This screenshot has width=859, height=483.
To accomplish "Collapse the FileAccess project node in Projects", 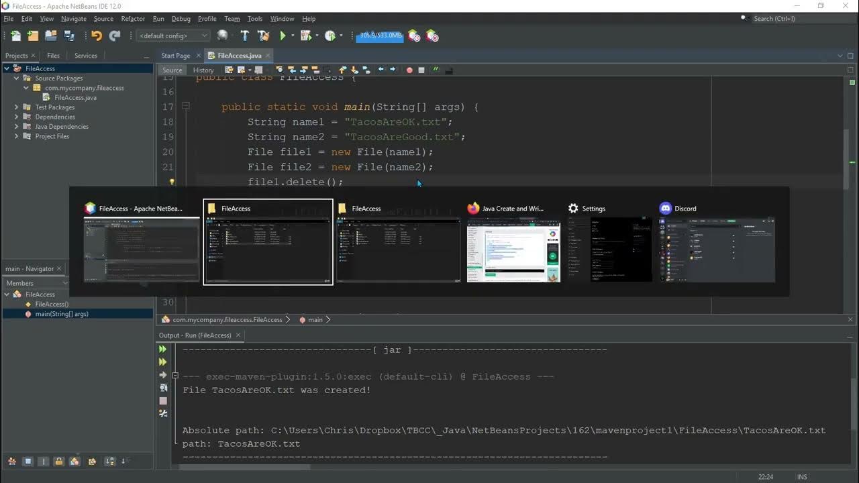I will (x=7, y=68).
